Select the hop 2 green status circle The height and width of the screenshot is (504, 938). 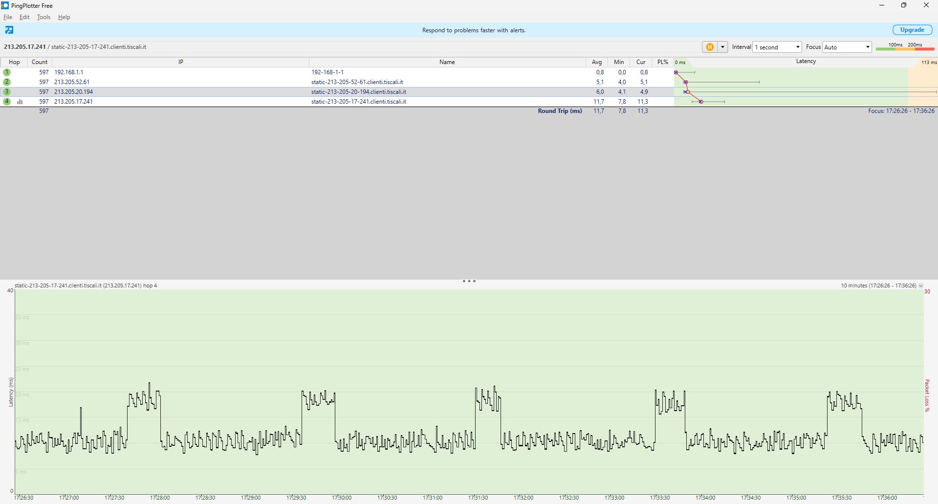pyautogui.click(x=7, y=82)
